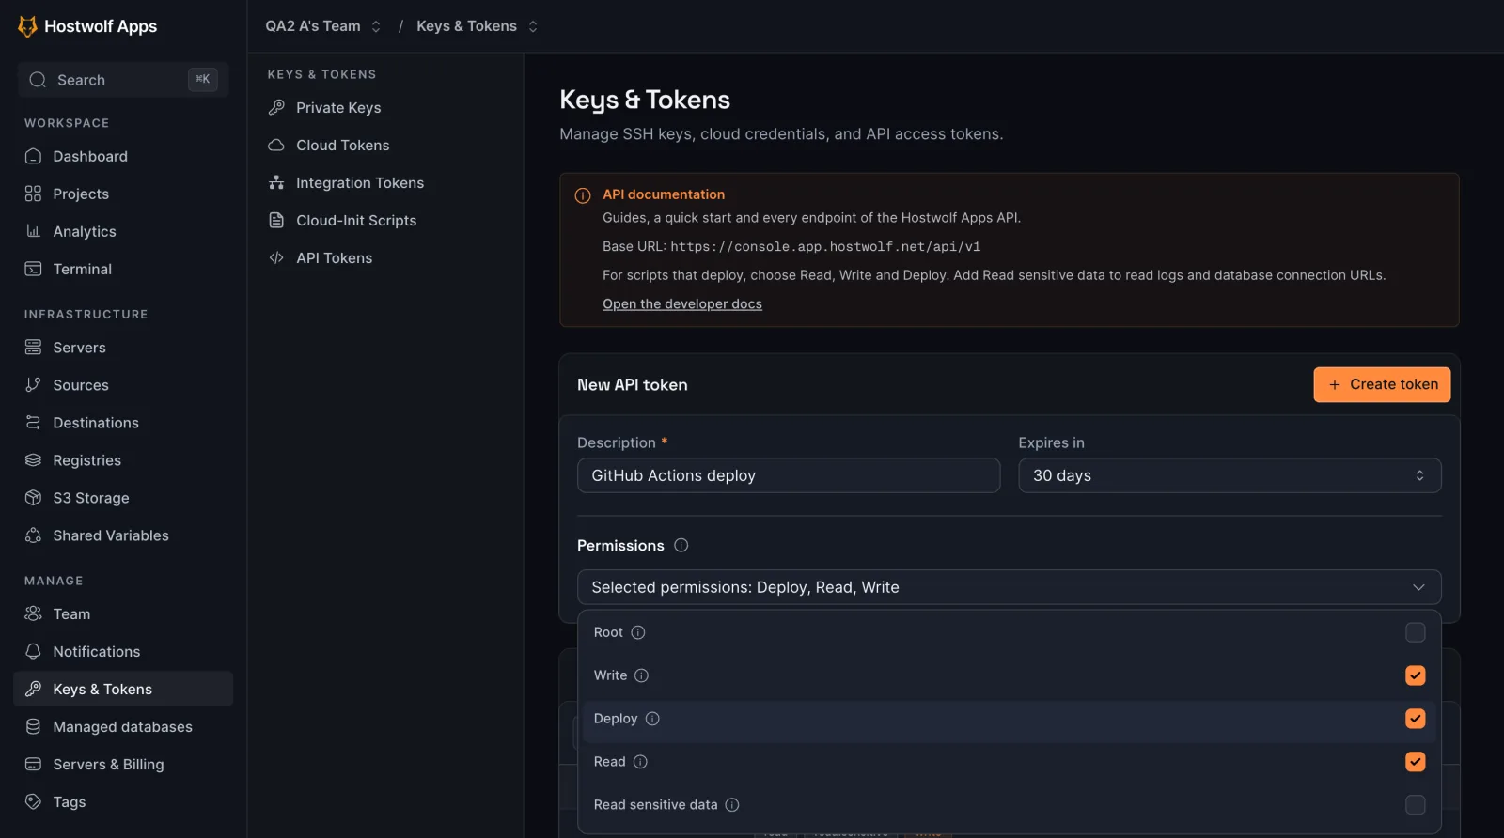Click the Description input field
This screenshot has width=1504, height=838.
coord(789,475)
